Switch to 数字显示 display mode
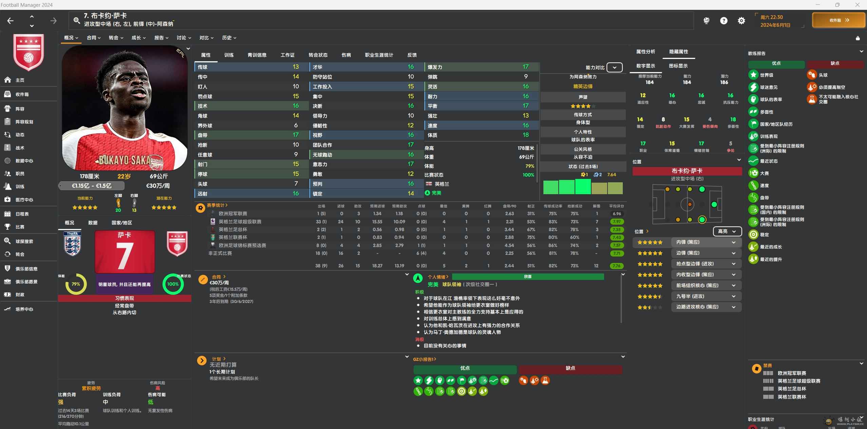The width and height of the screenshot is (867, 429). tap(645, 66)
